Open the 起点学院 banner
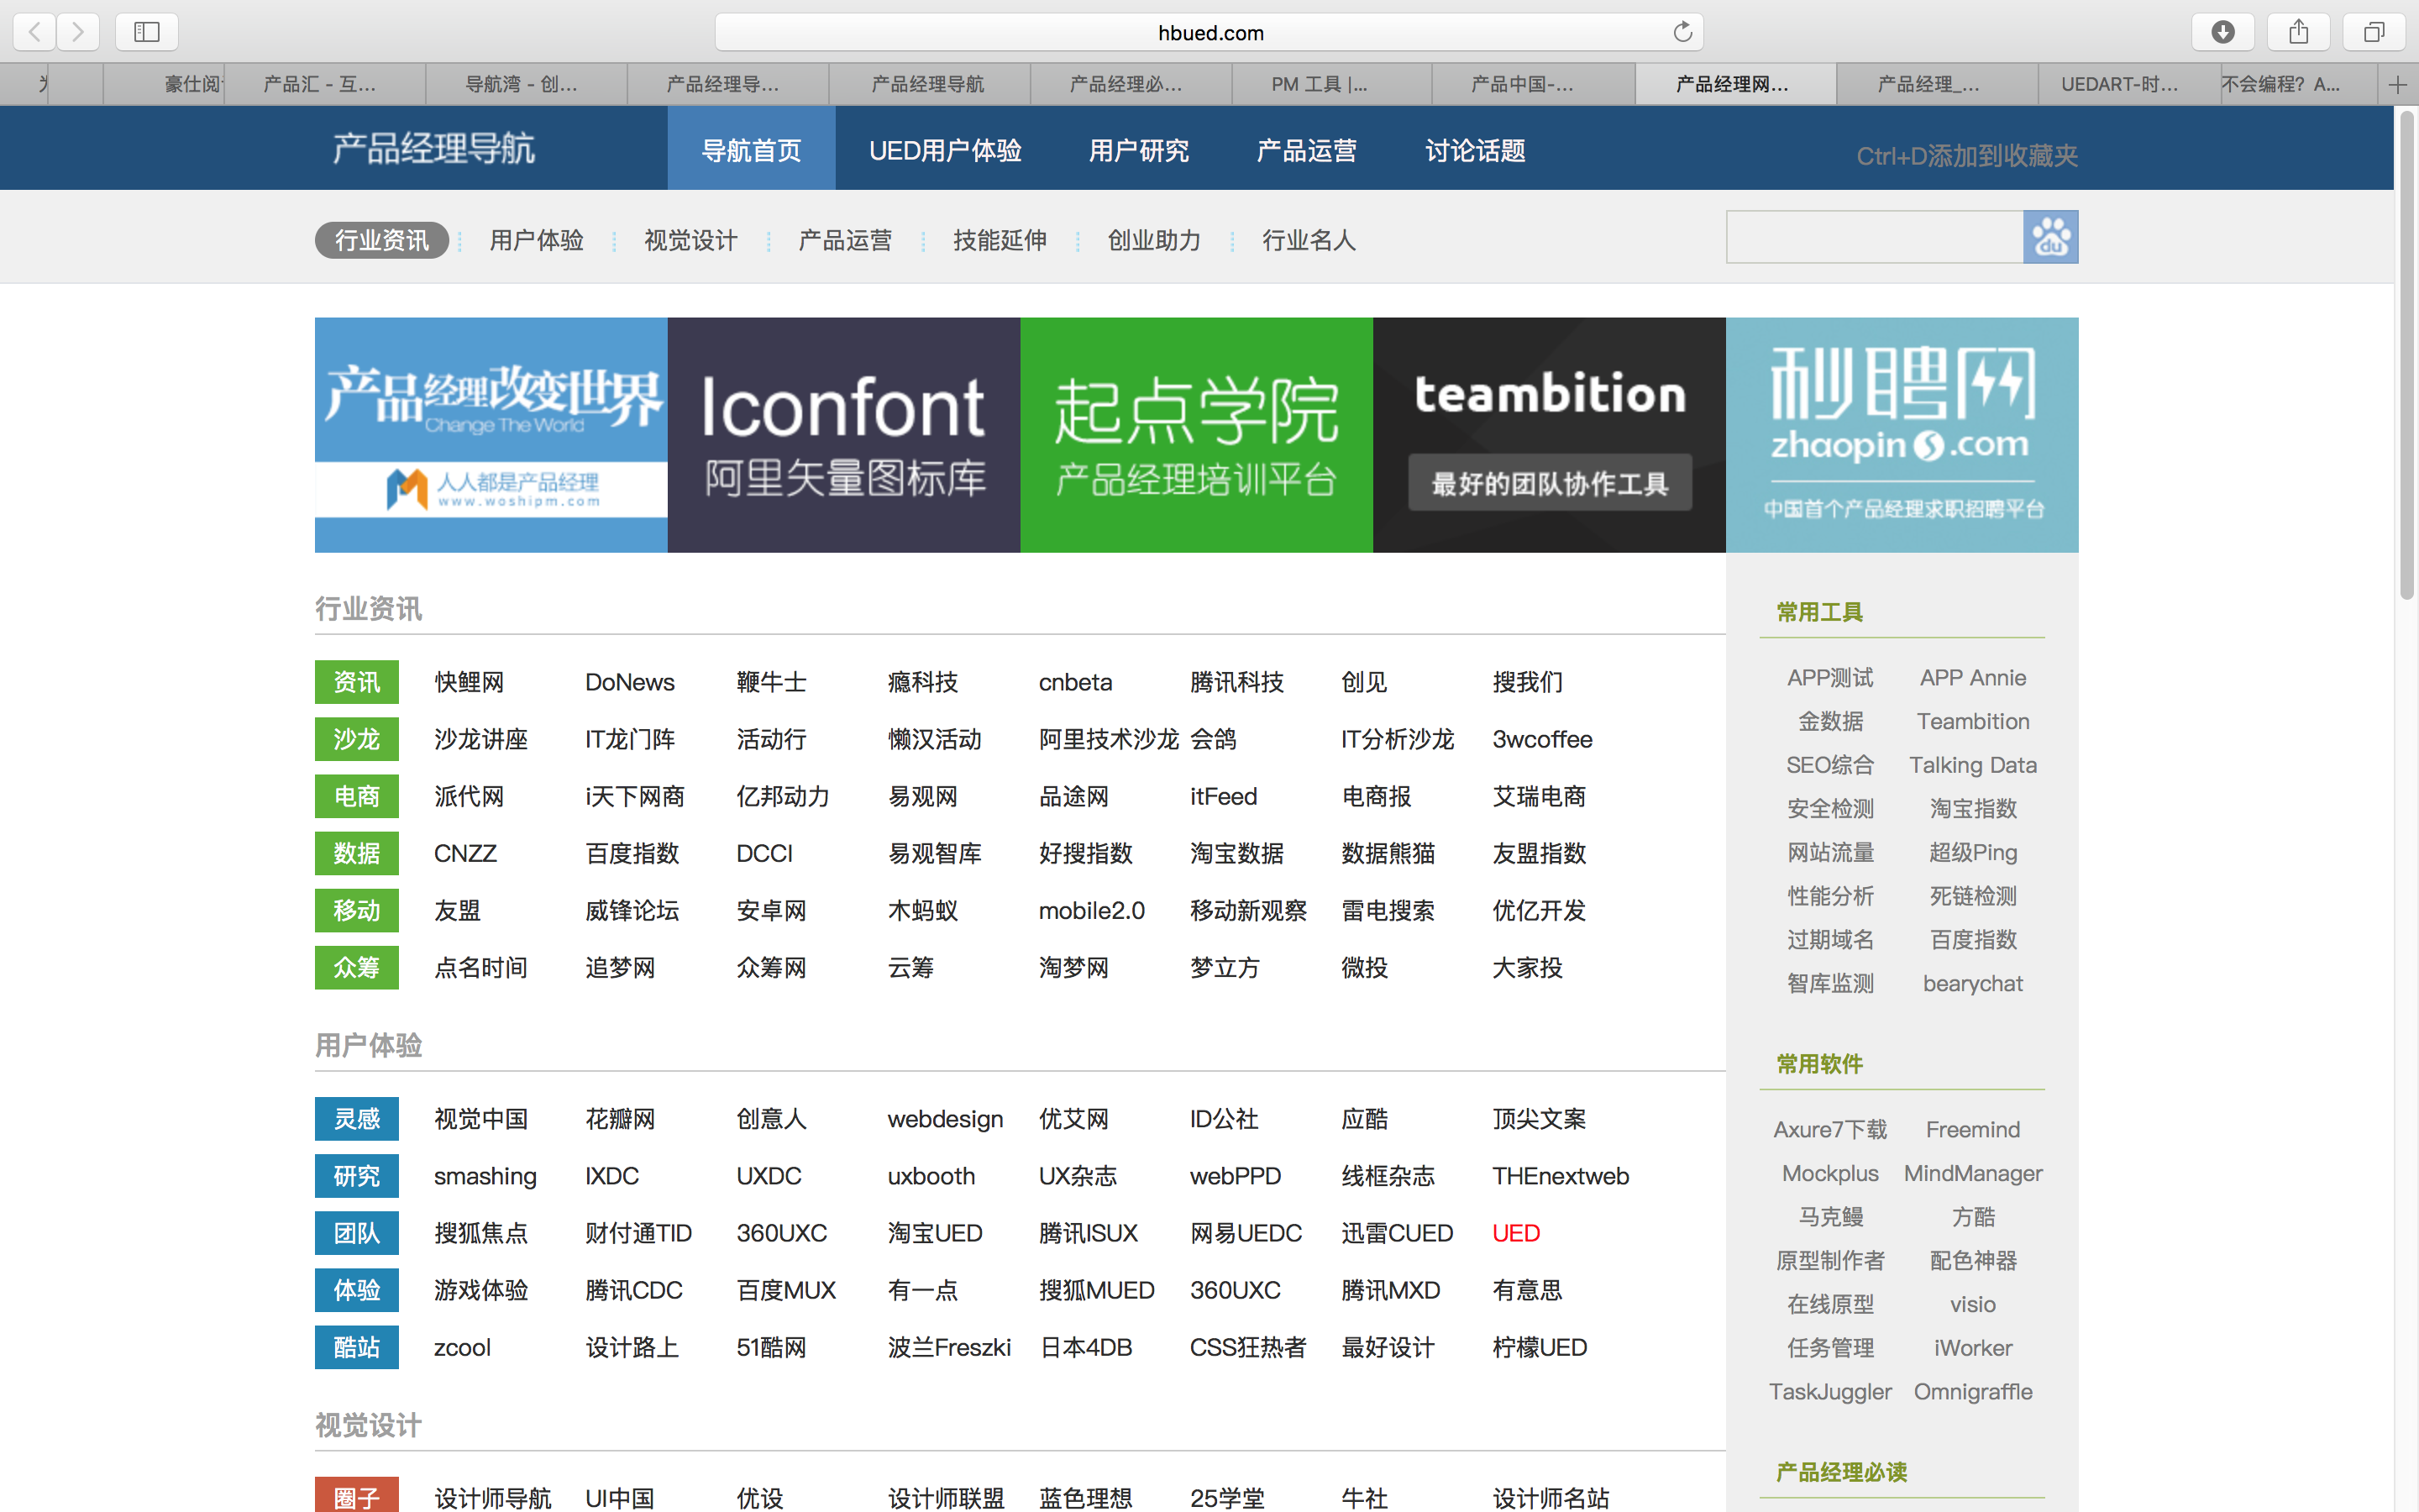This screenshot has width=2419, height=1512. (x=1197, y=435)
